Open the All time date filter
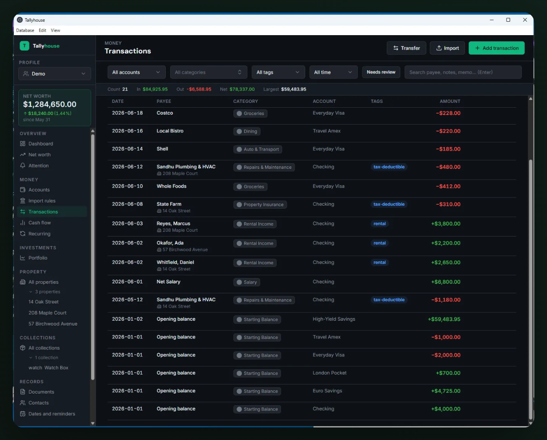The width and height of the screenshot is (547, 440). 333,72
